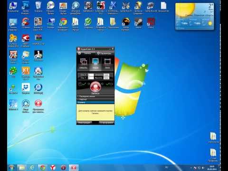Expand the second collapsed section in HyperCam
The height and width of the screenshot is (171, 228).
coord(95,99)
